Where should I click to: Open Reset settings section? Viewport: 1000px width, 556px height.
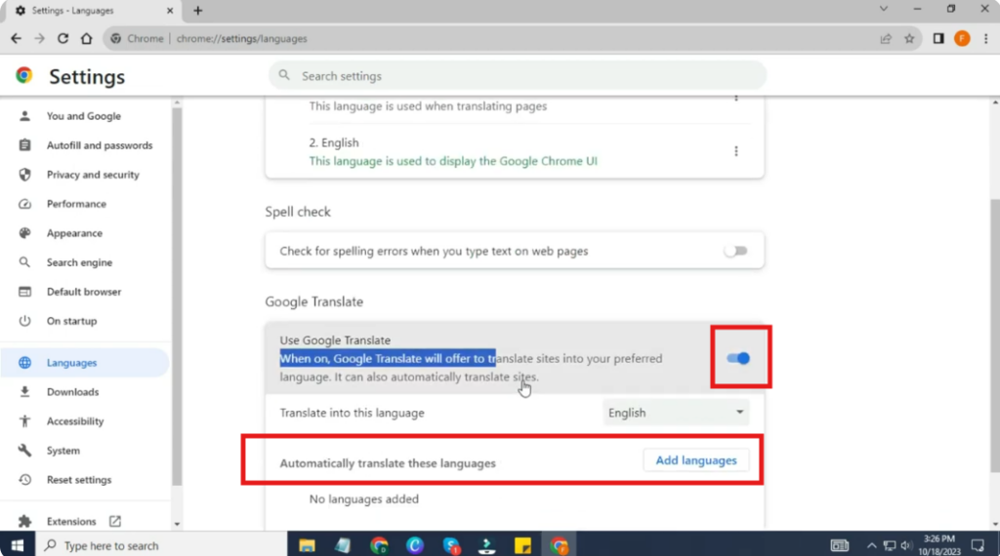(x=78, y=480)
